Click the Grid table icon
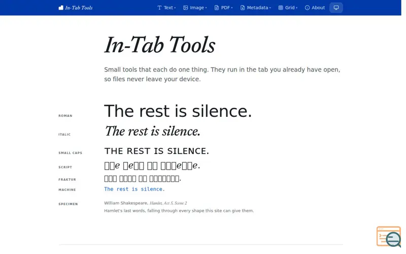The width and height of the screenshot is (406, 254). [x=281, y=8]
